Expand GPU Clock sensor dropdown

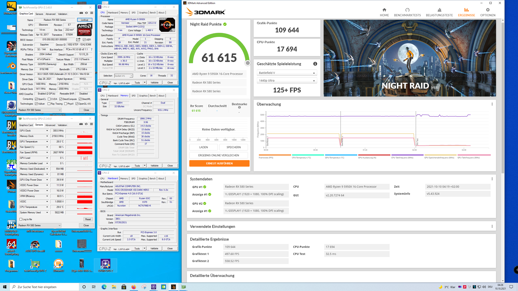coord(47,131)
